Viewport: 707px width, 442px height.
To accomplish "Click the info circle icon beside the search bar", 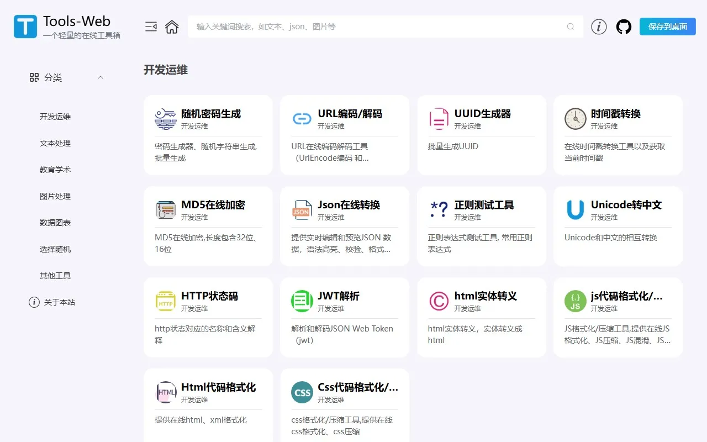I will [598, 26].
